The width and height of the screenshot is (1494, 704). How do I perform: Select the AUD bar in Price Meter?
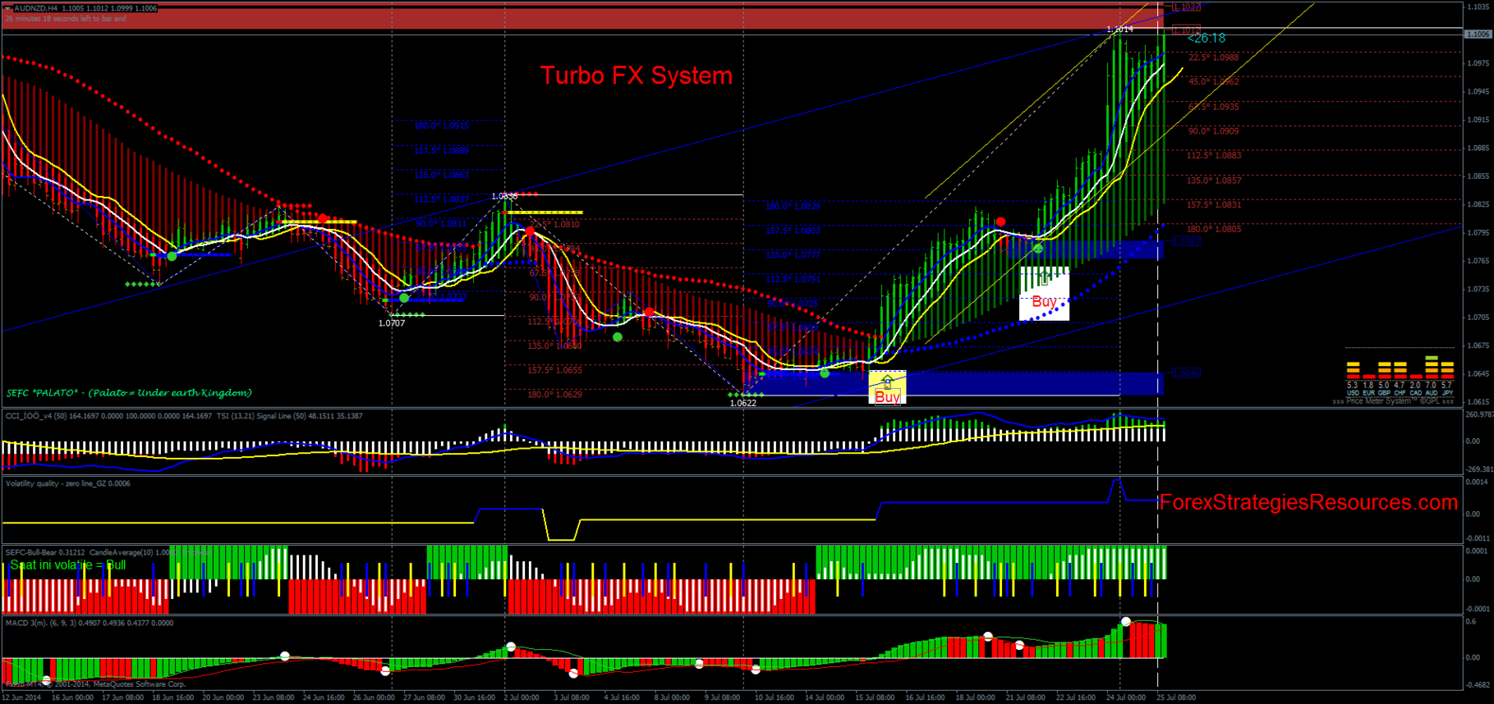tap(1432, 367)
